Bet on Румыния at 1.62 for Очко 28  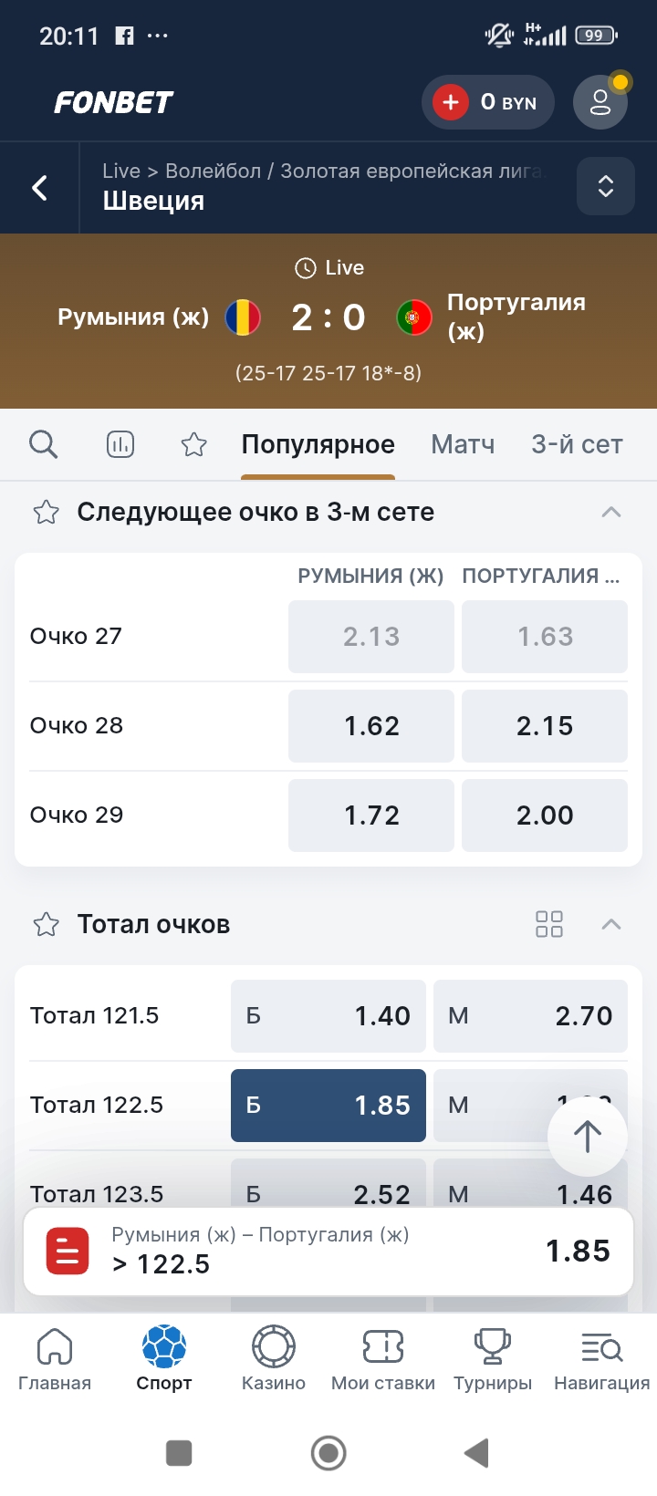pos(371,726)
